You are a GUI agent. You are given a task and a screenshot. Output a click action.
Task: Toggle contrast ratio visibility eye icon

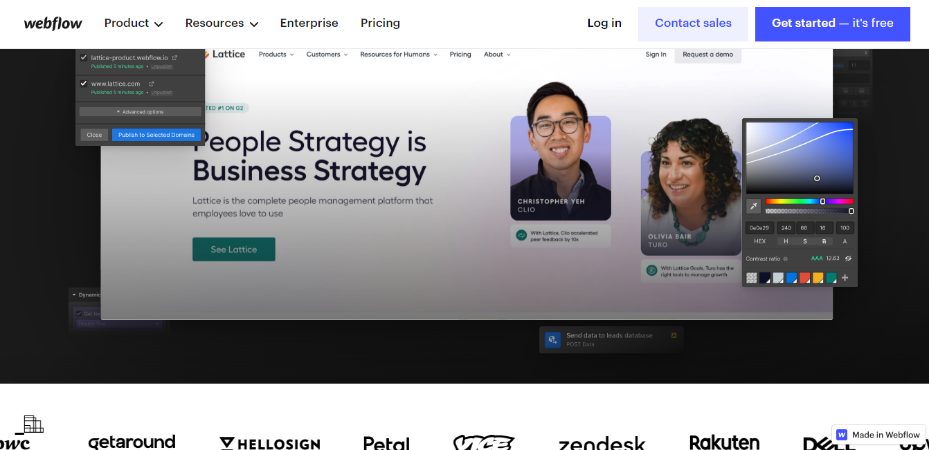(848, 259)
